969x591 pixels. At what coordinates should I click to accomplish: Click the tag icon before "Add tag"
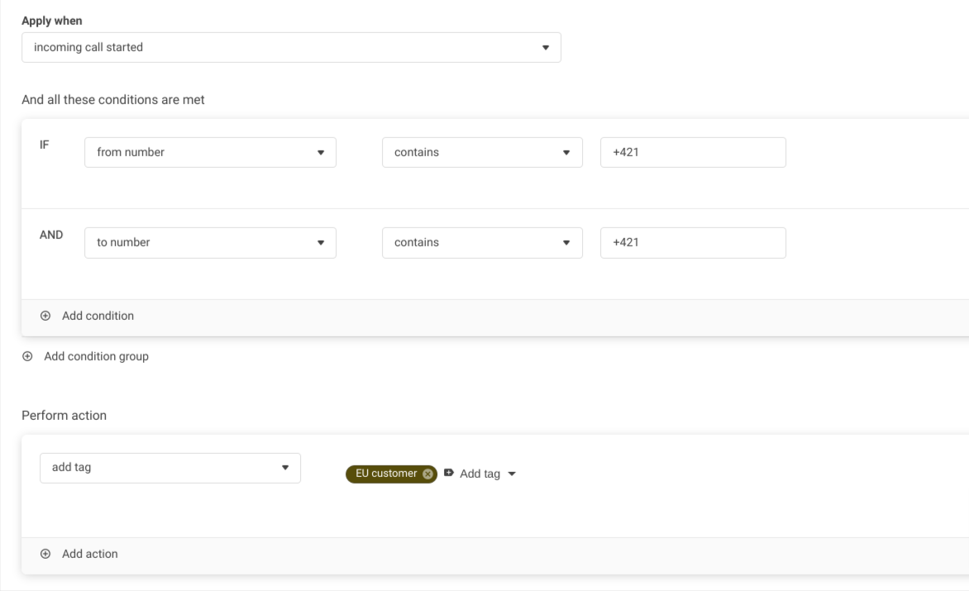tap(449, 474)
